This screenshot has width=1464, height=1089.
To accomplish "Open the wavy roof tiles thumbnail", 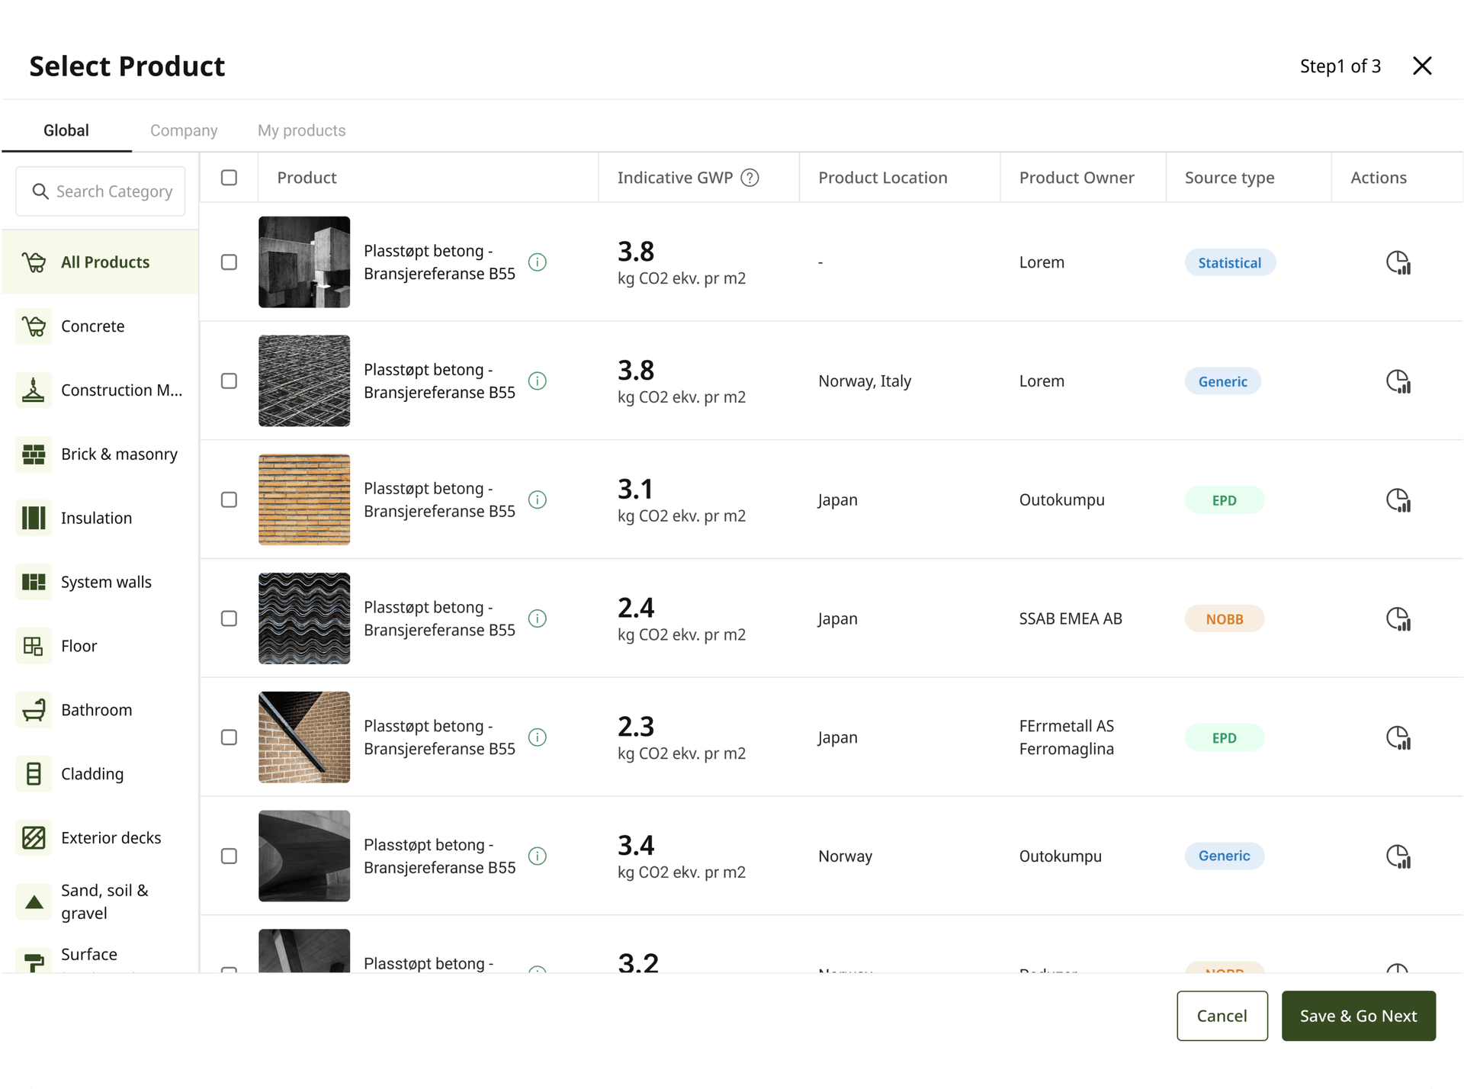I will 304,618.
